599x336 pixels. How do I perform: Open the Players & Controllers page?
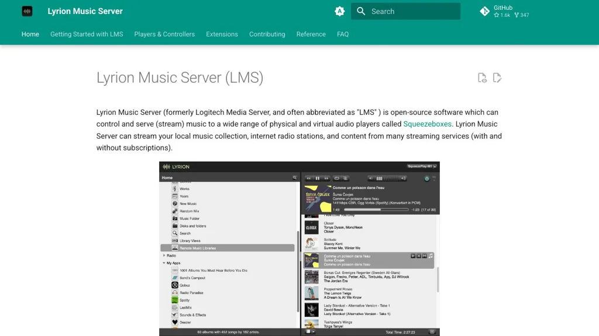tap(164, 34)
